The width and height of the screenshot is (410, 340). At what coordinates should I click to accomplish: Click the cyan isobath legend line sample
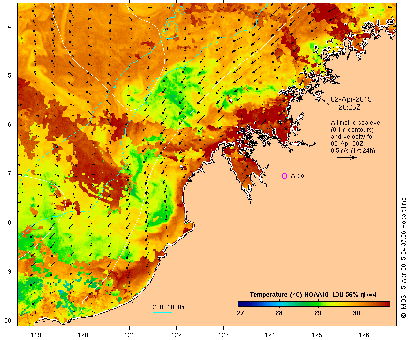click(x=162, y=312)
